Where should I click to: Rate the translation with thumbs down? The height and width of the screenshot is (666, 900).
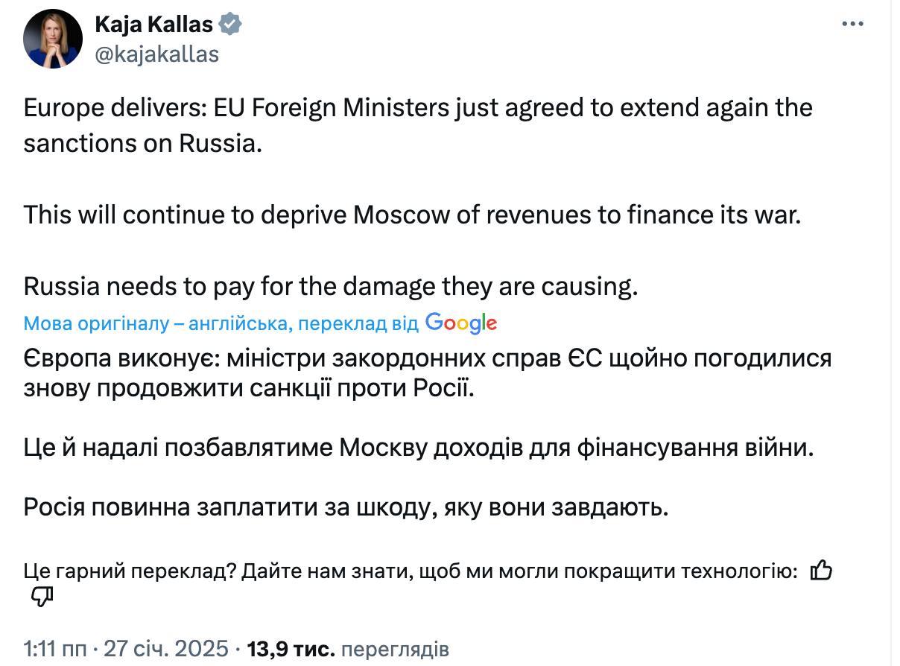(x=42, y=597)
